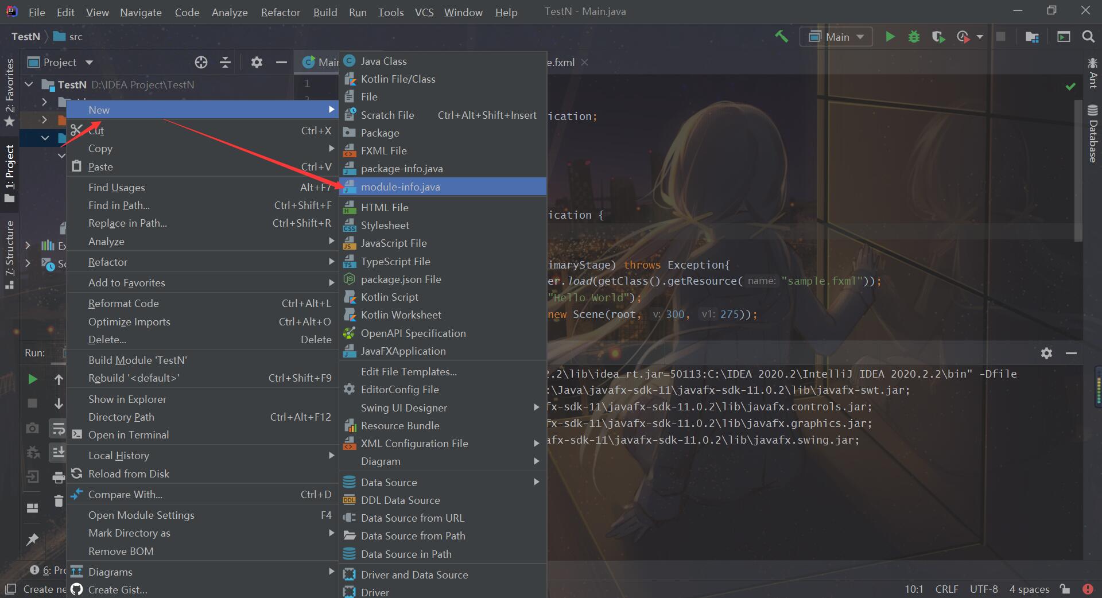Click the down stack trace arrow
Image resolution: width=1102 pixels, height=598 pixels.
59,403
